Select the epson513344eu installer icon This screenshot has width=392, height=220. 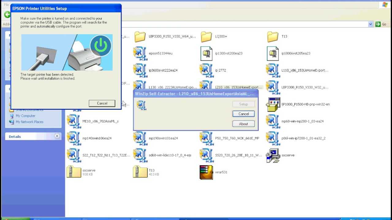coord(140,53)
